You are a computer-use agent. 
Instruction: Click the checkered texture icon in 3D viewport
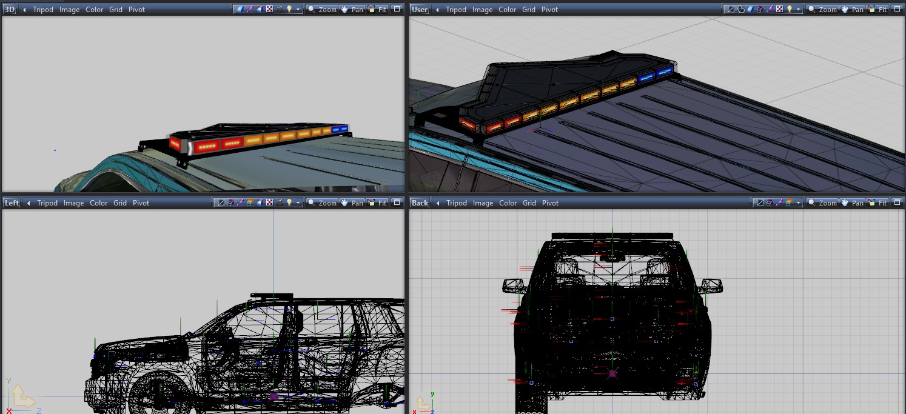click(x=270, y=9)
